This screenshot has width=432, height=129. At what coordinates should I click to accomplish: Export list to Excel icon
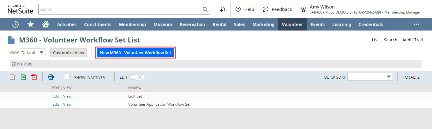pyautogui.click(x=23, y=77)
